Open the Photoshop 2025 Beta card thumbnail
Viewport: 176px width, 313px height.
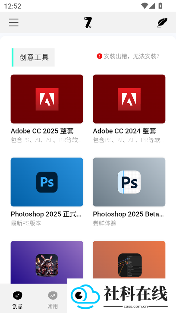click(x=129, y=182)
